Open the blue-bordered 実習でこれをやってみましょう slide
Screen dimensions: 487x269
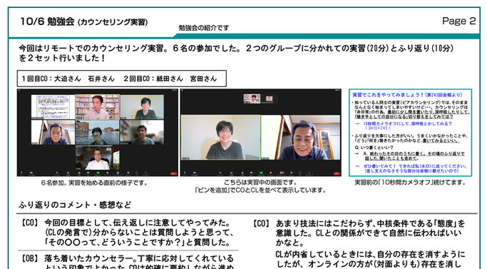click(410, 133)
